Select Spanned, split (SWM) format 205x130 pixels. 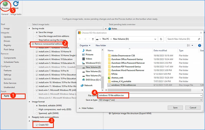[37, 113]
